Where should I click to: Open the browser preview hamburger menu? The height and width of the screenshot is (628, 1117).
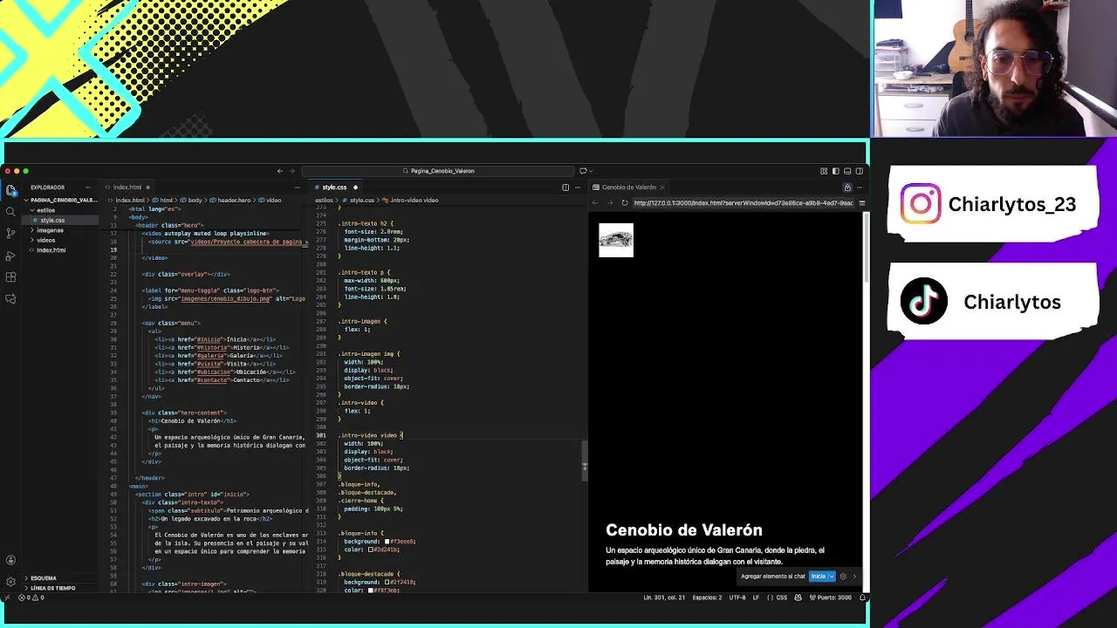[x=861, y=203]
